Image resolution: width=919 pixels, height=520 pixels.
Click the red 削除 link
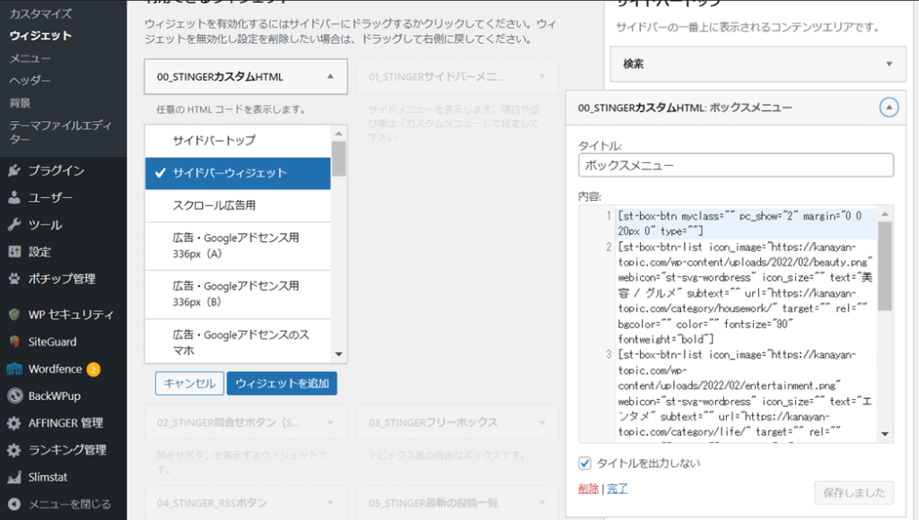[x=589, y=489]
